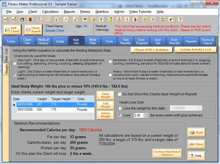220x164 pixels.
Task: Click the fork meal plan icon
Action: point(127,19)
